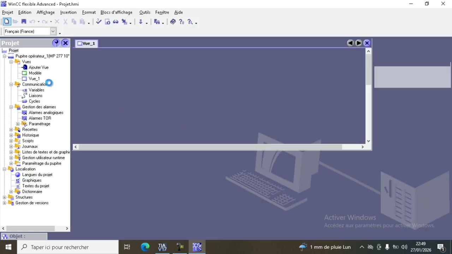Select Variables under Communication
Screen dimensions: 452x254
pyautogui.click(x=36, y=90)
